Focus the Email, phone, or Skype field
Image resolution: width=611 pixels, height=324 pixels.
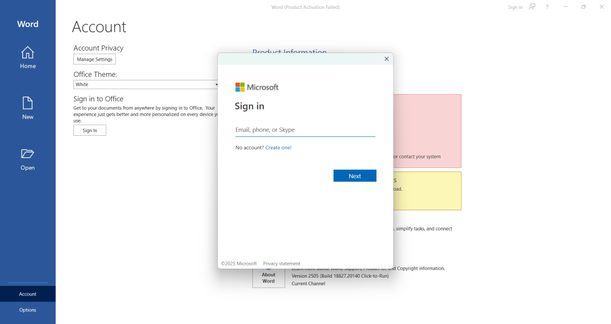point(305,130)
